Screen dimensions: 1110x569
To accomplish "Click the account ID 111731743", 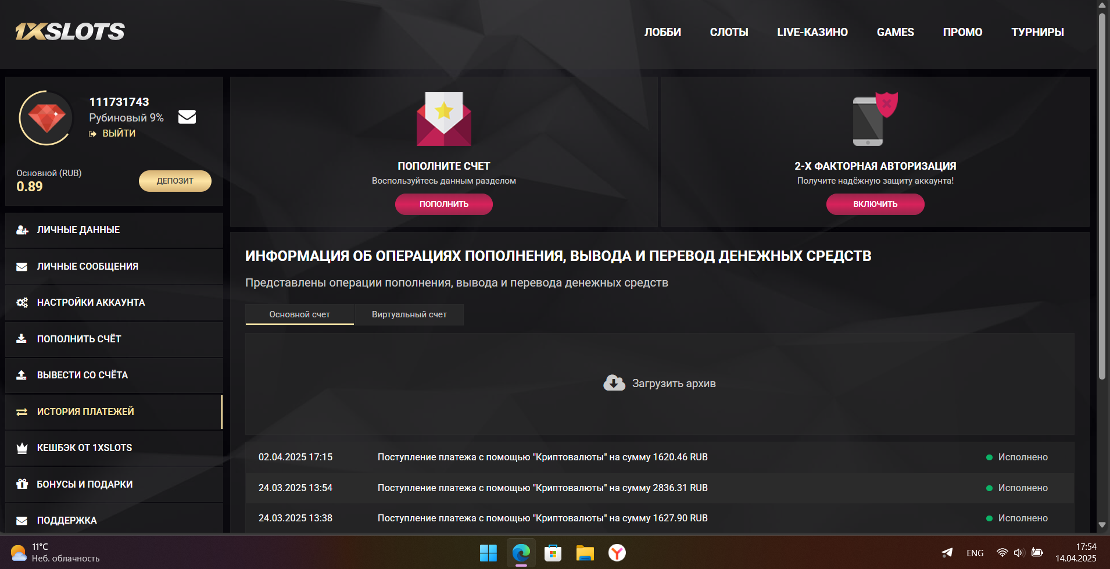I will 119,102.
